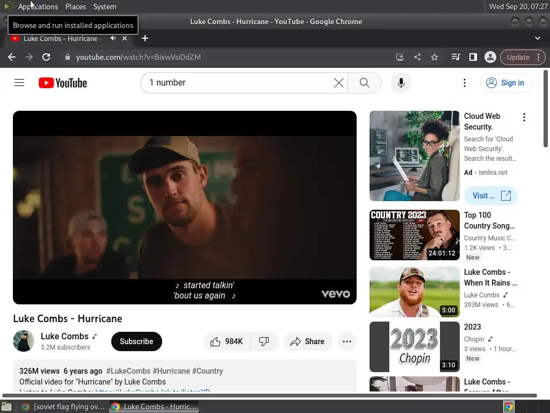Pause the Hurricane video player
This screenshot has height=413, width=550.
(x=185, y=208)
